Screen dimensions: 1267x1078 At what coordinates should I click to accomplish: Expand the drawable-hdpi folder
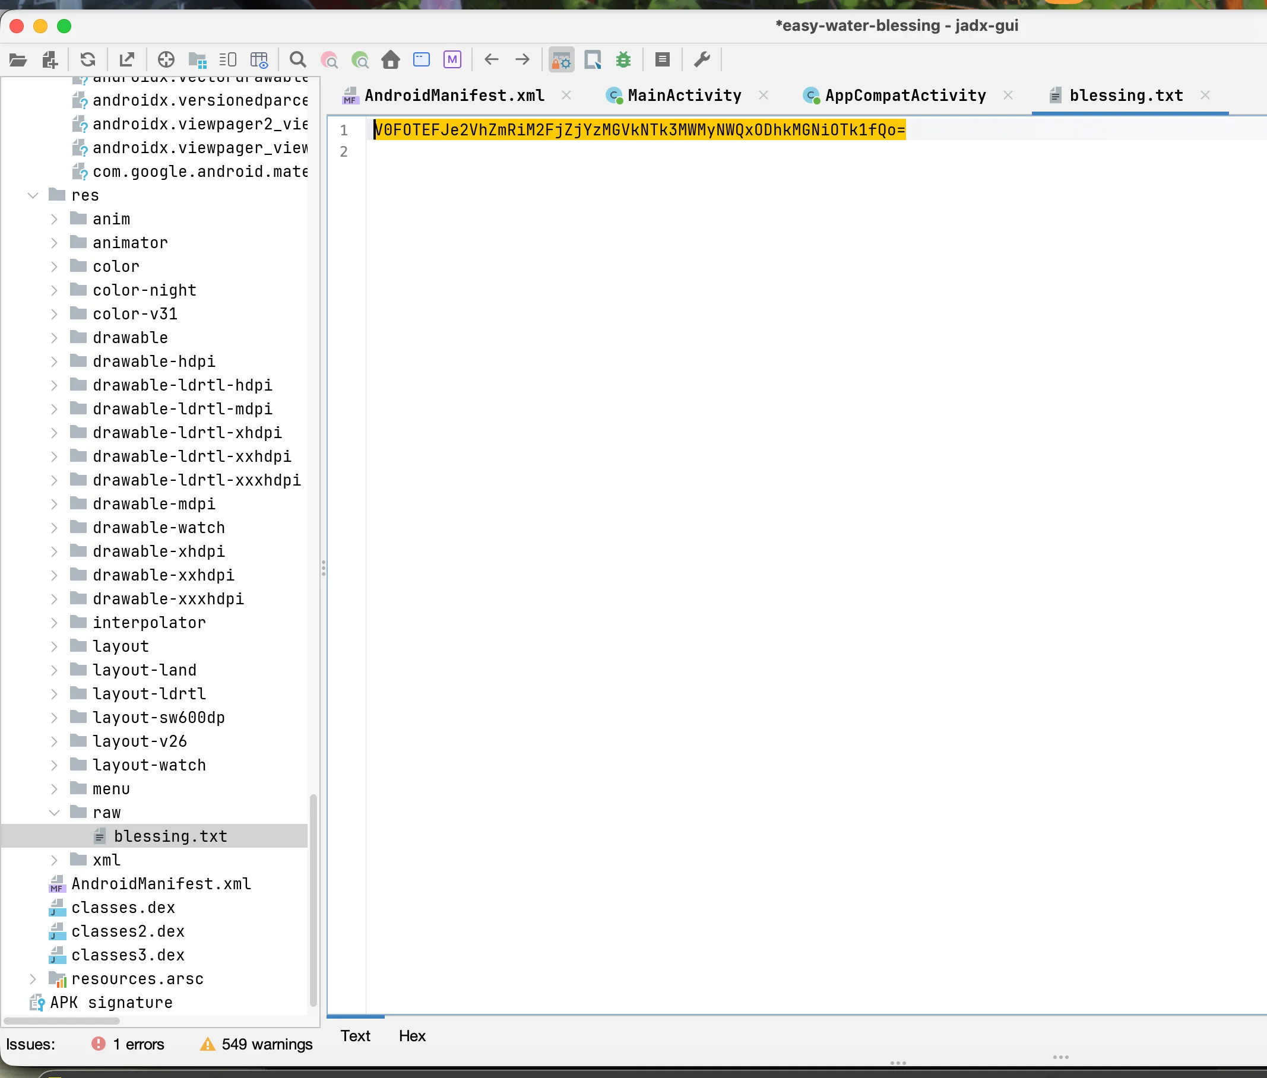coord(55,361)
